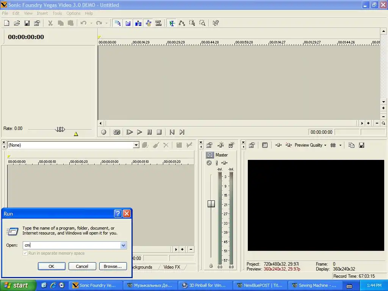Screen dimensions: 388x291
Task: Switch to the Video FX tab
Action: [x=172, y=267]
